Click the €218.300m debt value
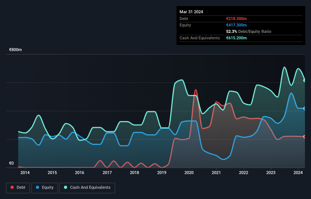311x199 pixels. pos(236,19)
